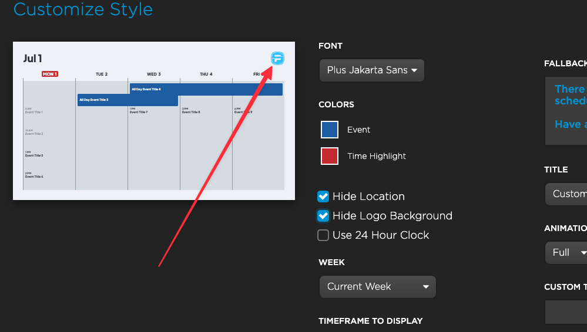Viewport: 587px width, 332px height.
Task: Click the All Day Event Title 4 bar
Action: (x=206, y=89)
